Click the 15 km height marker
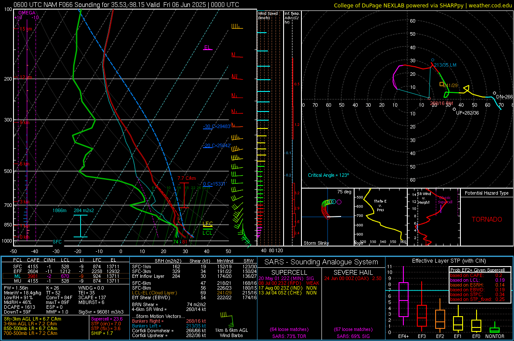This screenshot has height=341, width=514. [26, 29]
